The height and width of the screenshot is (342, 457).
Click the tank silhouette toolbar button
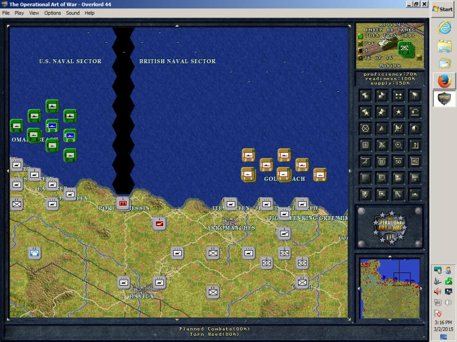(x=415, y=194)
